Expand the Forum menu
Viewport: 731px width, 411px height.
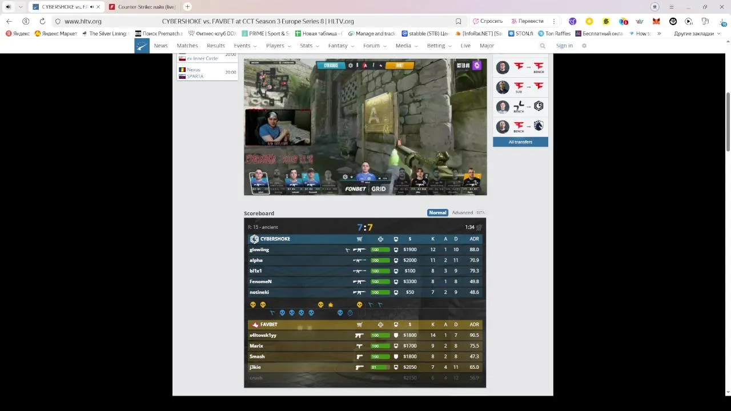[x=375, y=46]
